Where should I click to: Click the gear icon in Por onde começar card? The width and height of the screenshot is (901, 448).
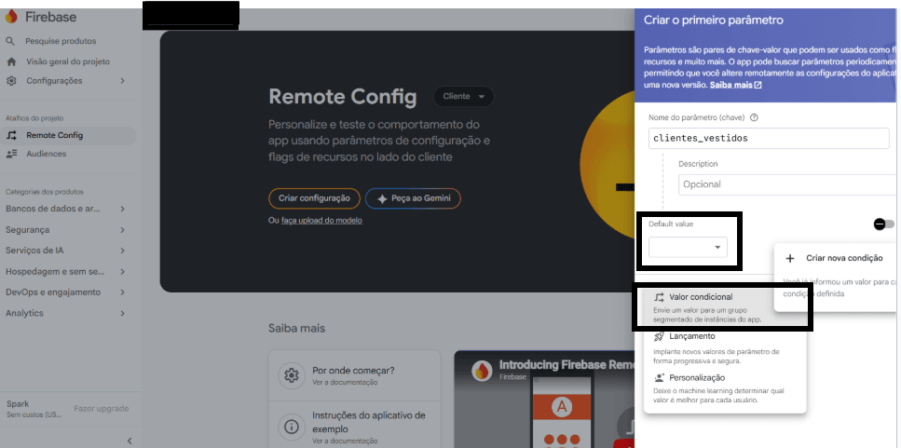[292, 375]
